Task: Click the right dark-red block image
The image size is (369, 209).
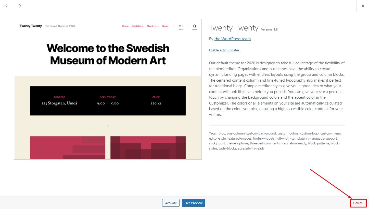Action: tap(148, 148)
